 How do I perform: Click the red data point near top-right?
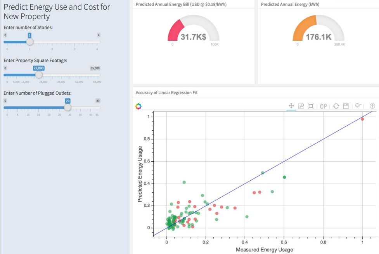point(362,119)
